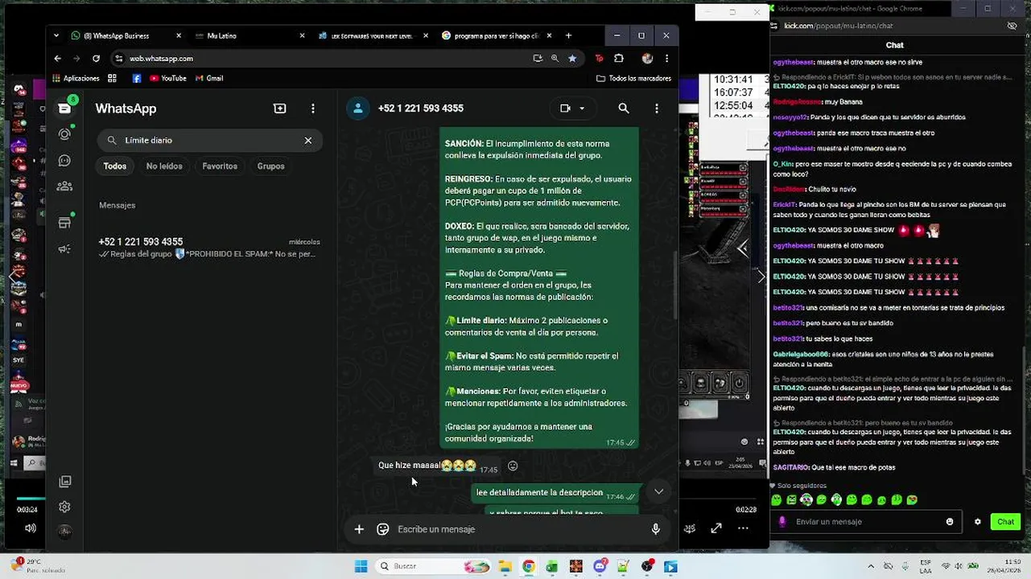Open conversation header three-dot menu
This screenshot has width=1031, height=579.
point(657,109)
